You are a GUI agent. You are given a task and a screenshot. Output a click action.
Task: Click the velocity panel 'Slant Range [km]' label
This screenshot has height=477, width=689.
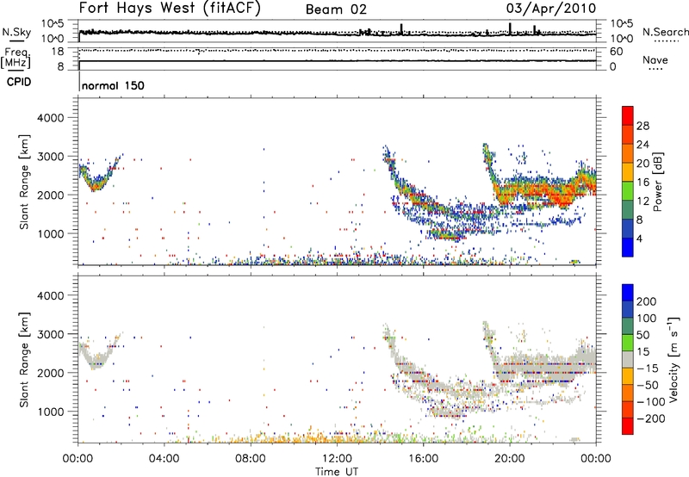(25, 359)
